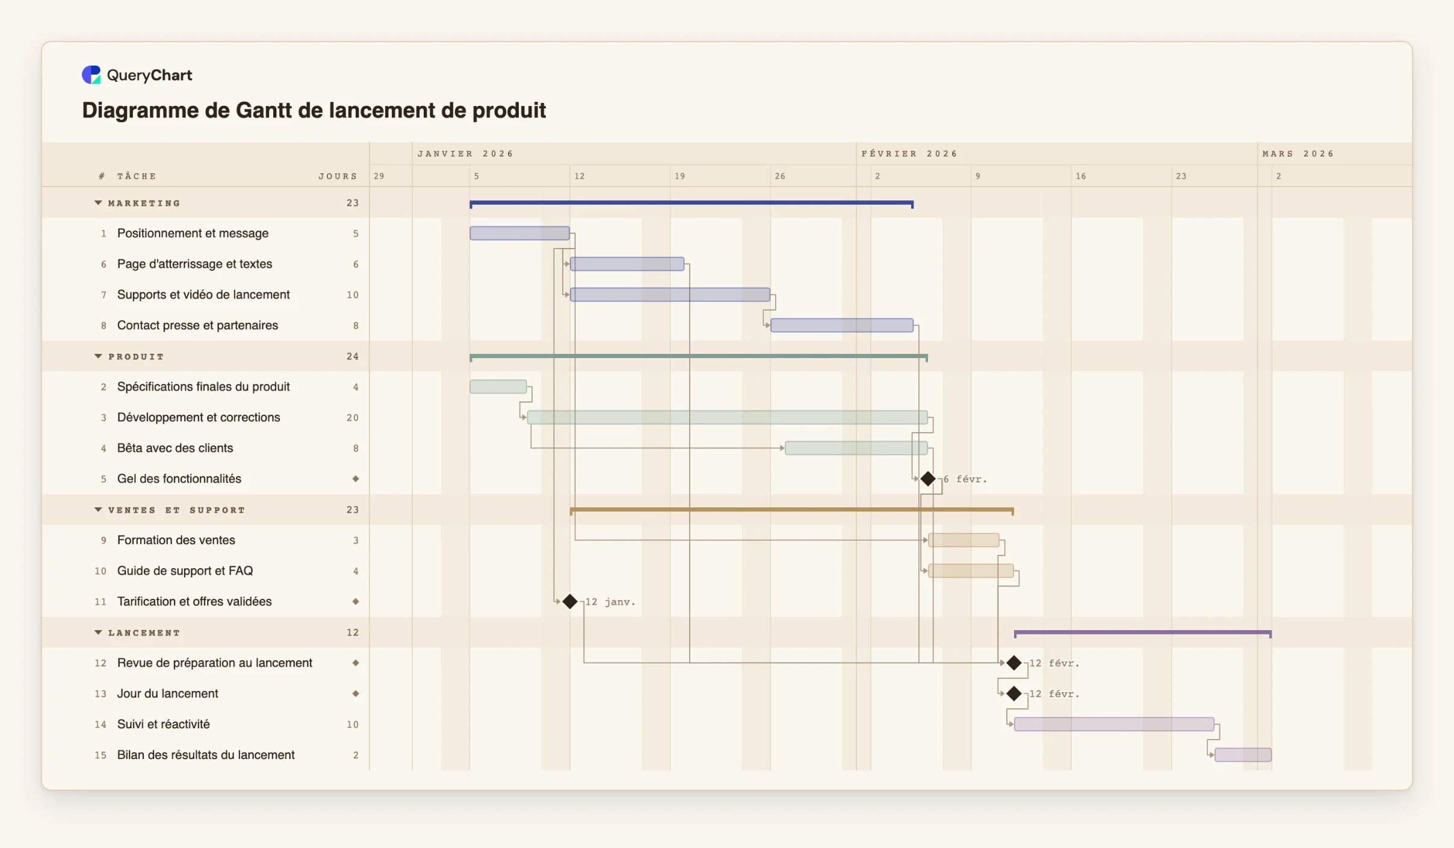Click the Supports et vidéo de lancement bar

(x=670, y=294)
